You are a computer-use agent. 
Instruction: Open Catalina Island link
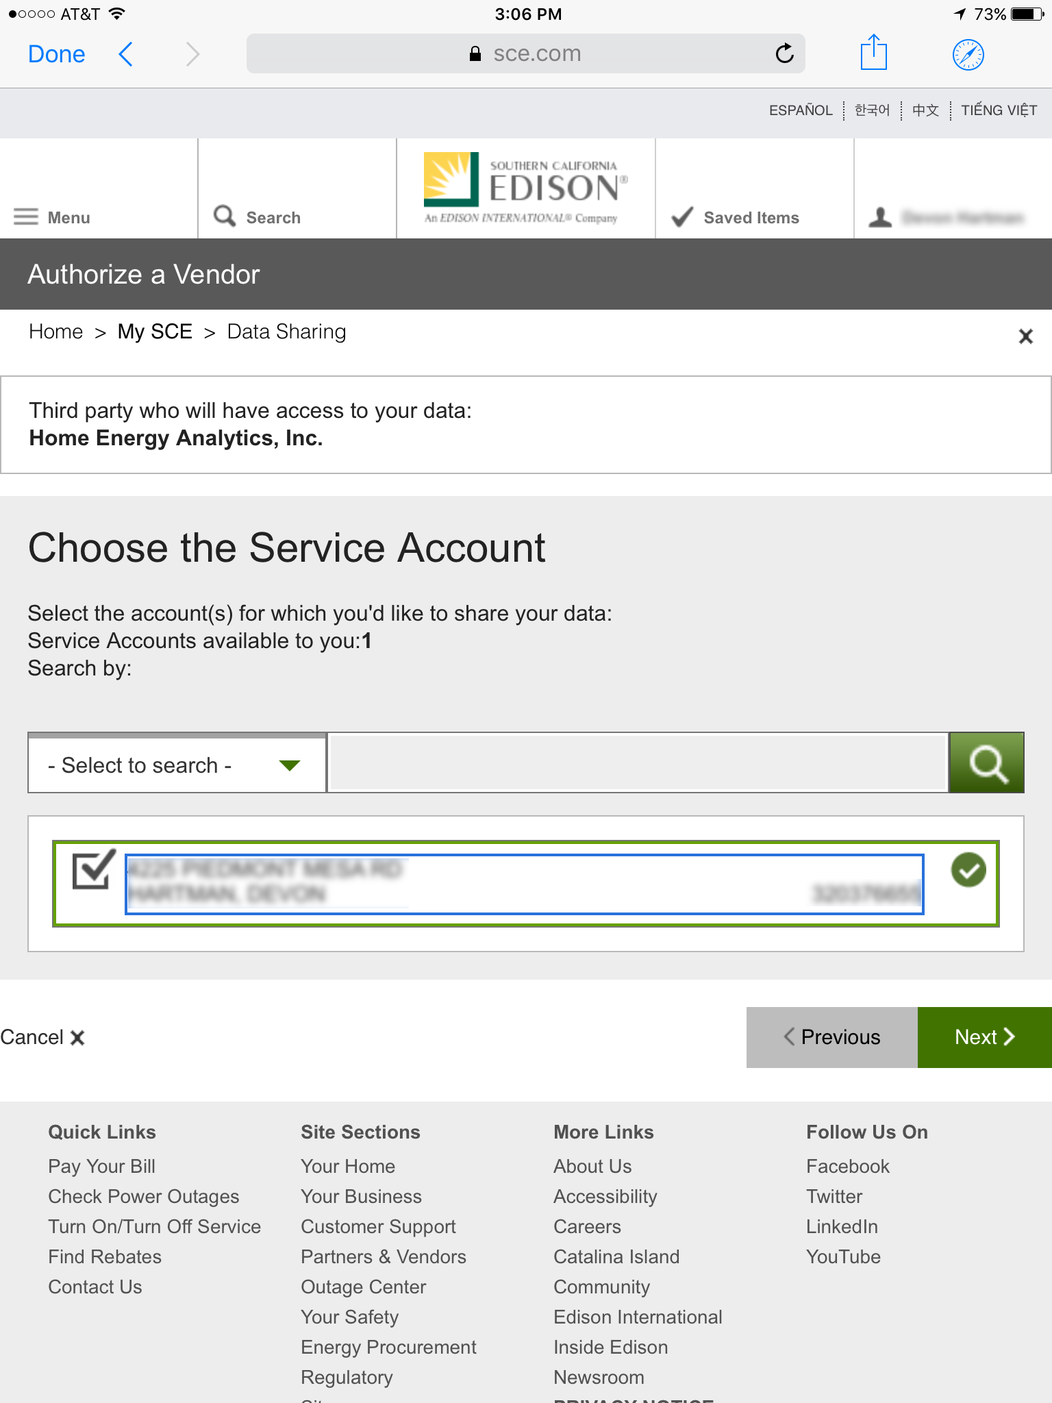click(x=616, y=1256)
